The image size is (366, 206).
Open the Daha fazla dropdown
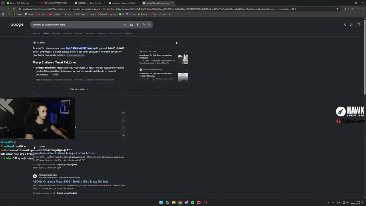(x=115, y=33)
